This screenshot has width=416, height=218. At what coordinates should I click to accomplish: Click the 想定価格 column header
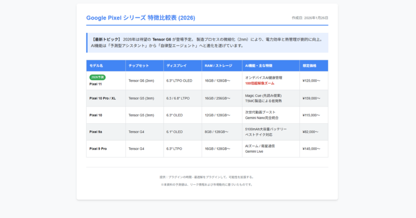tap(310, 65)
